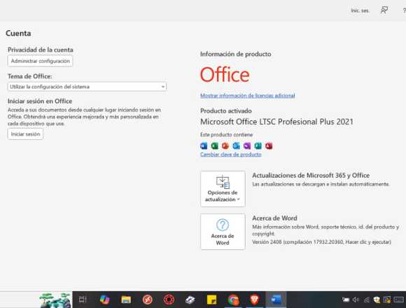
Task: Click the Iniciar sesión button
Action: coord(25,134)
